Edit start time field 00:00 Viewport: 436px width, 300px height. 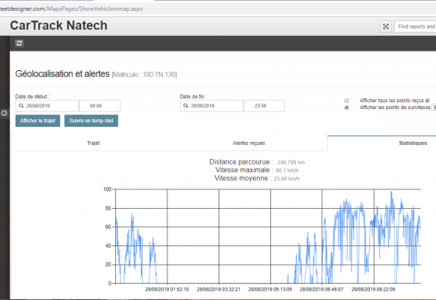point(100,106)
